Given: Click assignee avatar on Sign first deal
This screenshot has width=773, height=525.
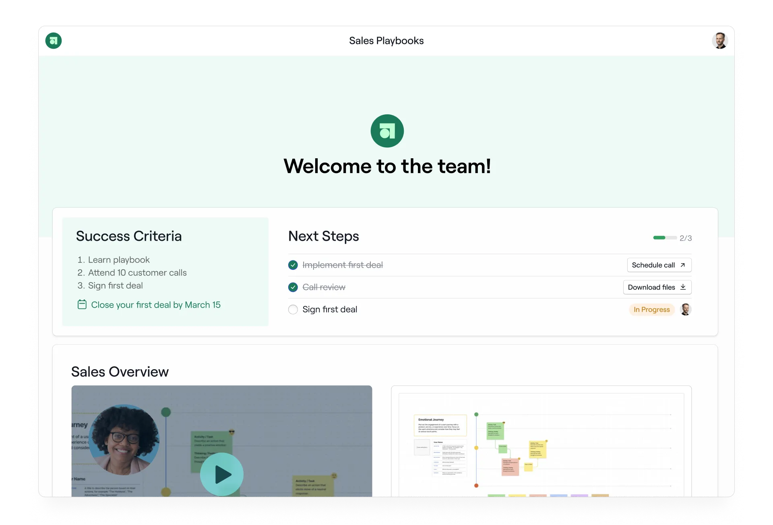Looking at the screenshot, I should coord(686,309).
